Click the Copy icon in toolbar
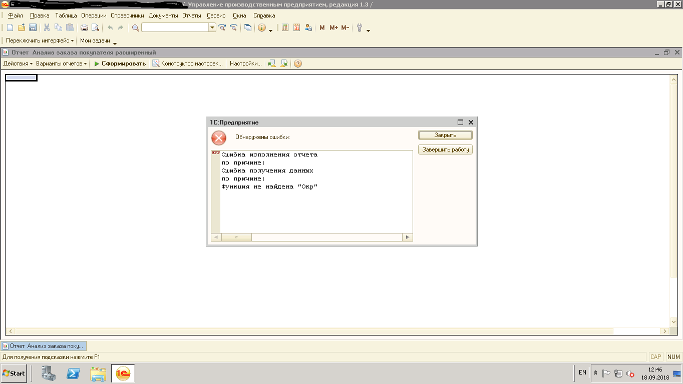 pos(58,28)
